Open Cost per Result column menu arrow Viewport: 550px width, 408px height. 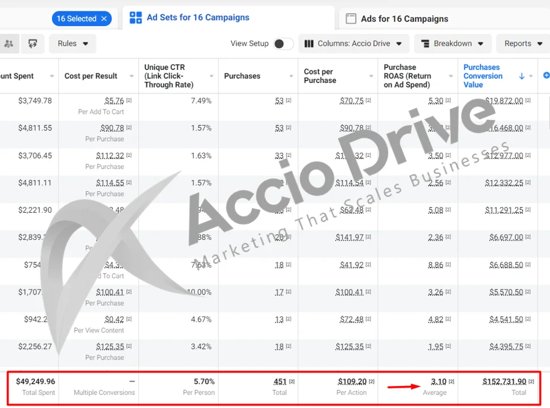point(131,76)
